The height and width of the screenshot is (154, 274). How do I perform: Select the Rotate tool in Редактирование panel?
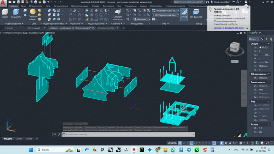pyautogui.click(x=96, y=15)
